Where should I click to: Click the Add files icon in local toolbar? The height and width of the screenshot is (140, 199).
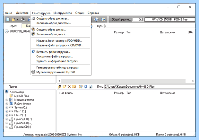pyautogui.click(x=81, y=87)
